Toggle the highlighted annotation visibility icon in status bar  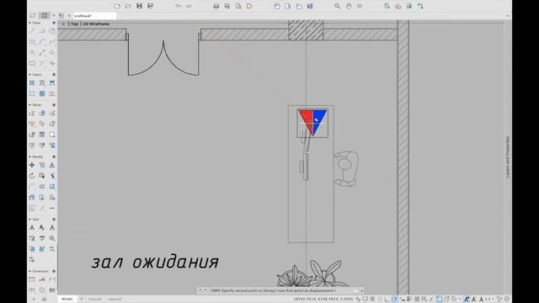(467, 299)
